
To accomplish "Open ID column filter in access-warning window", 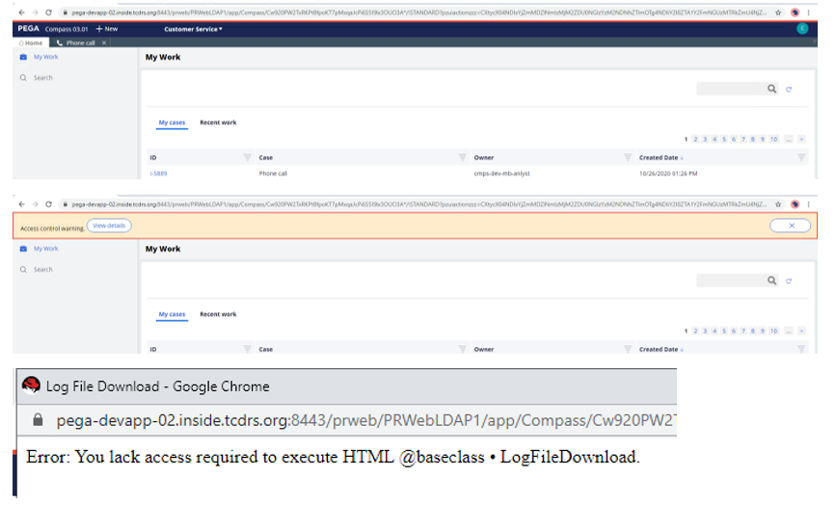I will (x=247, y=349).
